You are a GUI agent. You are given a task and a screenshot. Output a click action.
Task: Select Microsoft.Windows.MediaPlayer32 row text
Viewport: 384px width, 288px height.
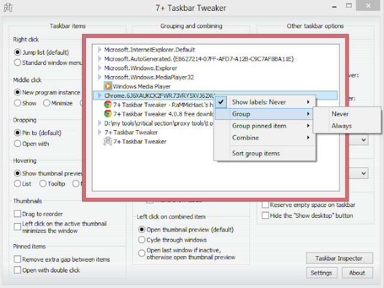point(149,77)
